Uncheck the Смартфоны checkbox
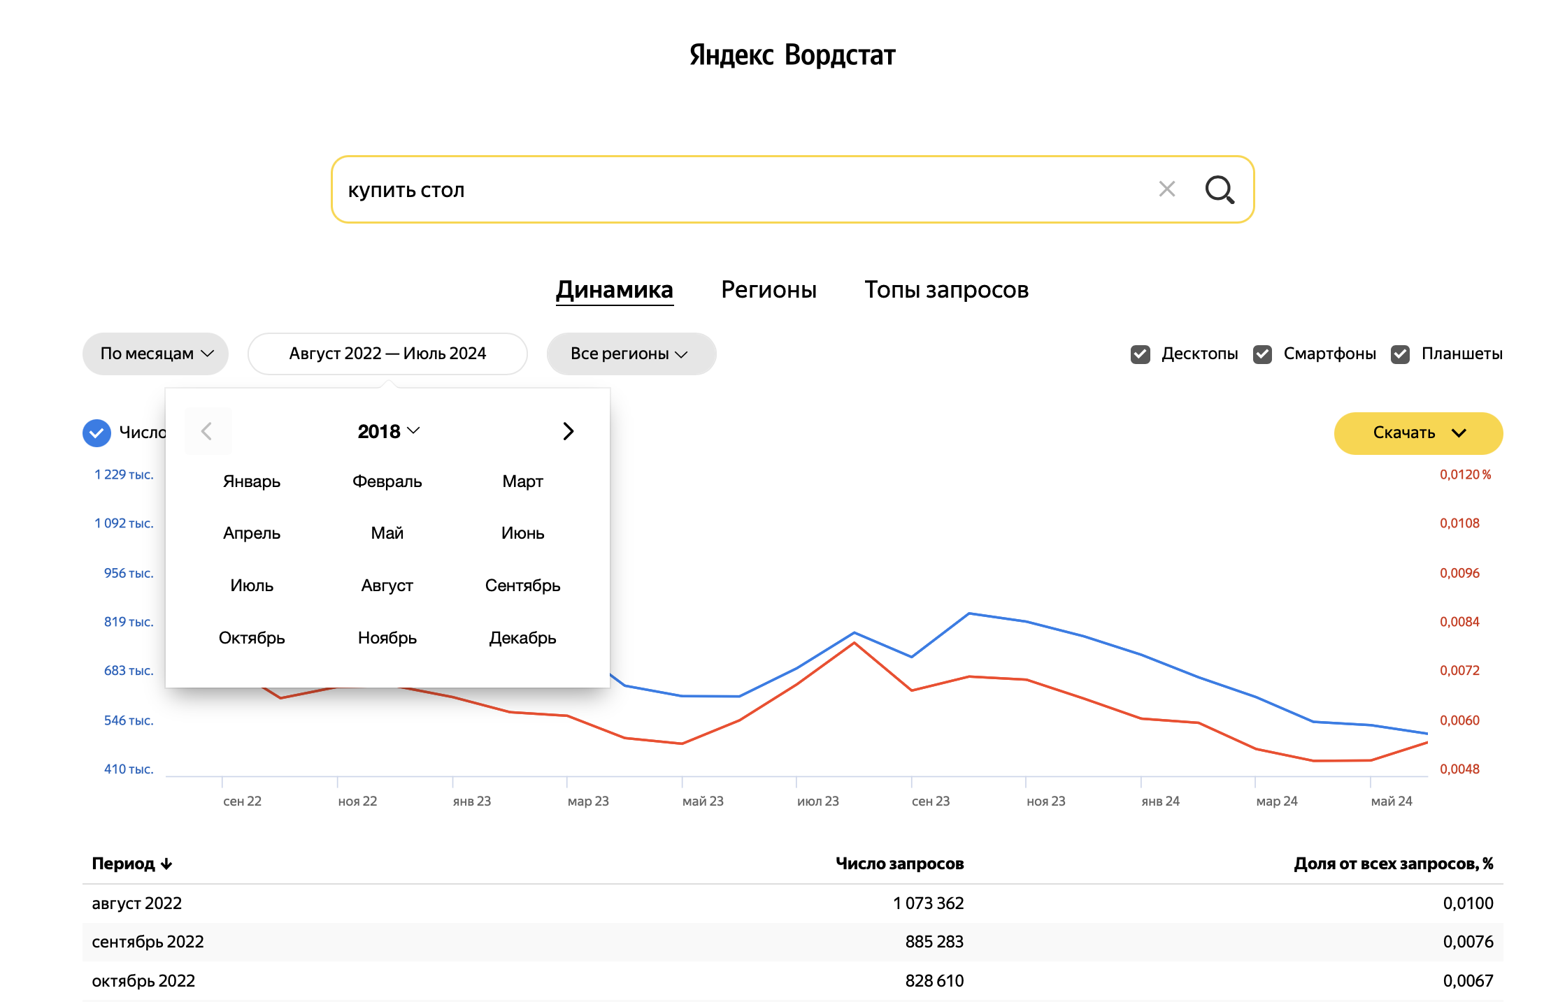 pyautogui.click(x=1262, y=354)
